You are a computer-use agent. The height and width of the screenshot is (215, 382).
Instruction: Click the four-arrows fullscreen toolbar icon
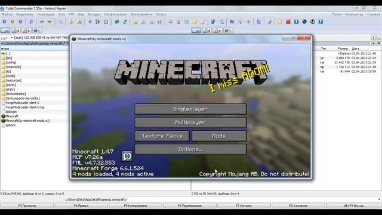(159, 21)
